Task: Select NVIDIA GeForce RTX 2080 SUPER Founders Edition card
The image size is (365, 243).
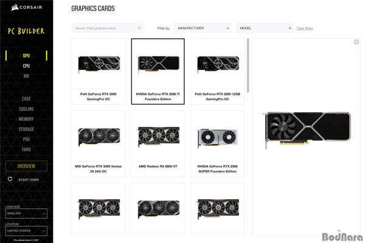Action: click(x=217, y=144)
